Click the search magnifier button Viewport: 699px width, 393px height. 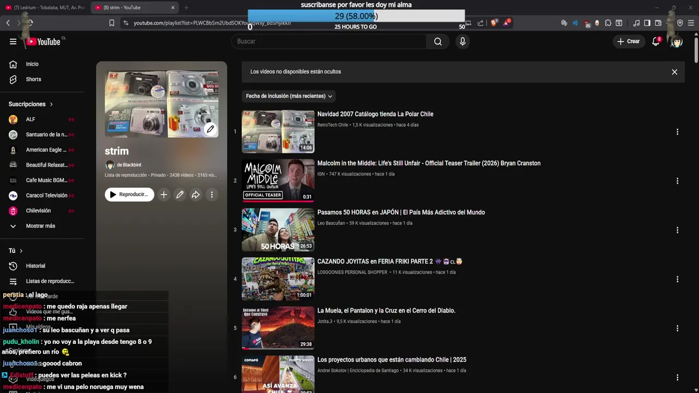click(438, 41)
